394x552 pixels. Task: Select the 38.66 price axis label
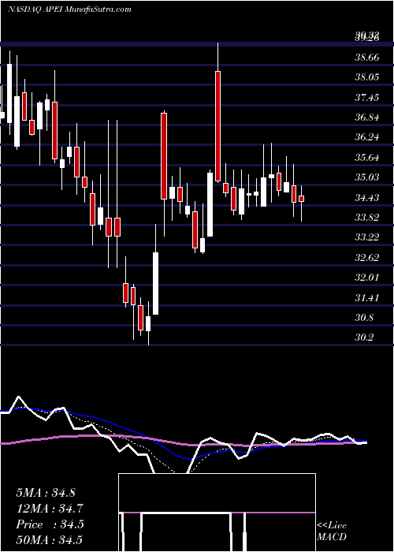(367, 57)
